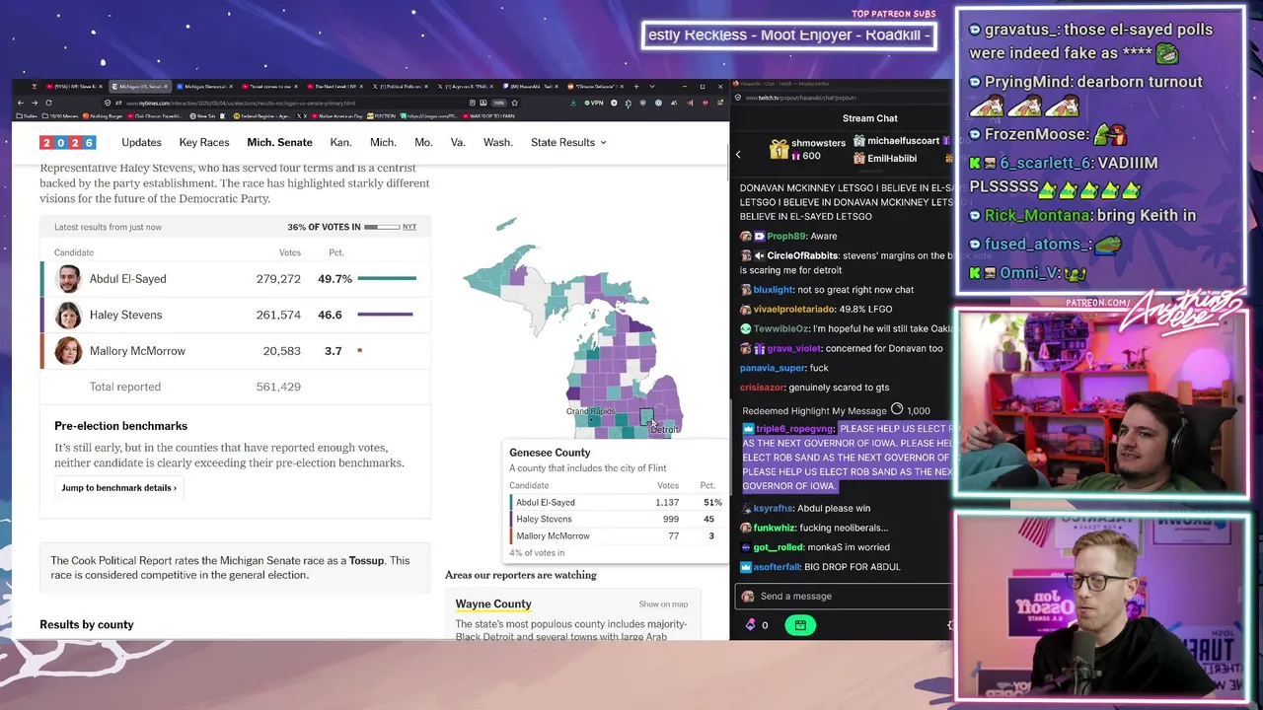
Task: Claim the green channel points chest
Action: point(800,625)
